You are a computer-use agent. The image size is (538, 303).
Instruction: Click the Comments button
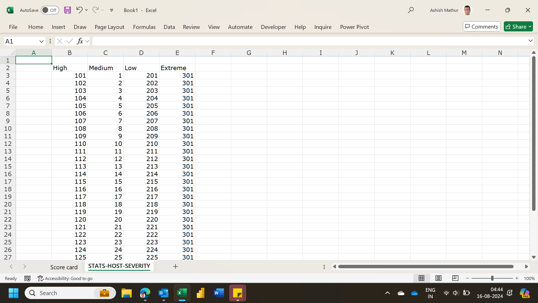coord(481,27)
